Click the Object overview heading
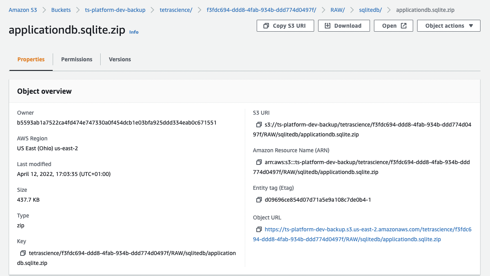490x276 pixels. coord(44,91)
